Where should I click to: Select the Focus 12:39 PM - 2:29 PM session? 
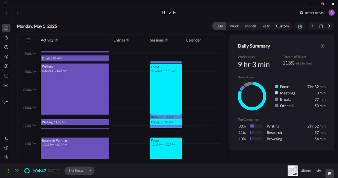click(166, 148)
